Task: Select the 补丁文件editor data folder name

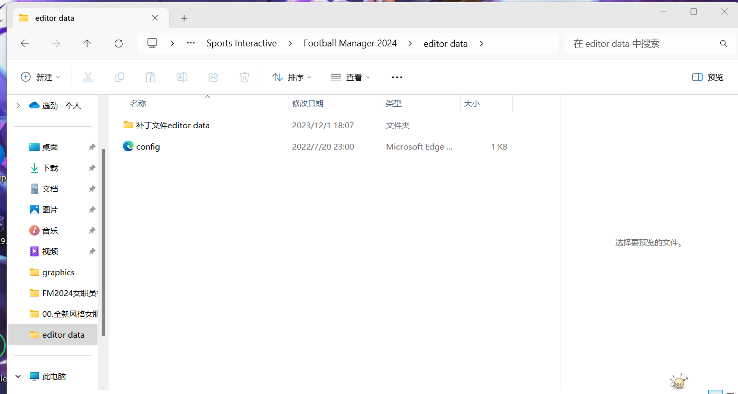Action: point(173,126)
